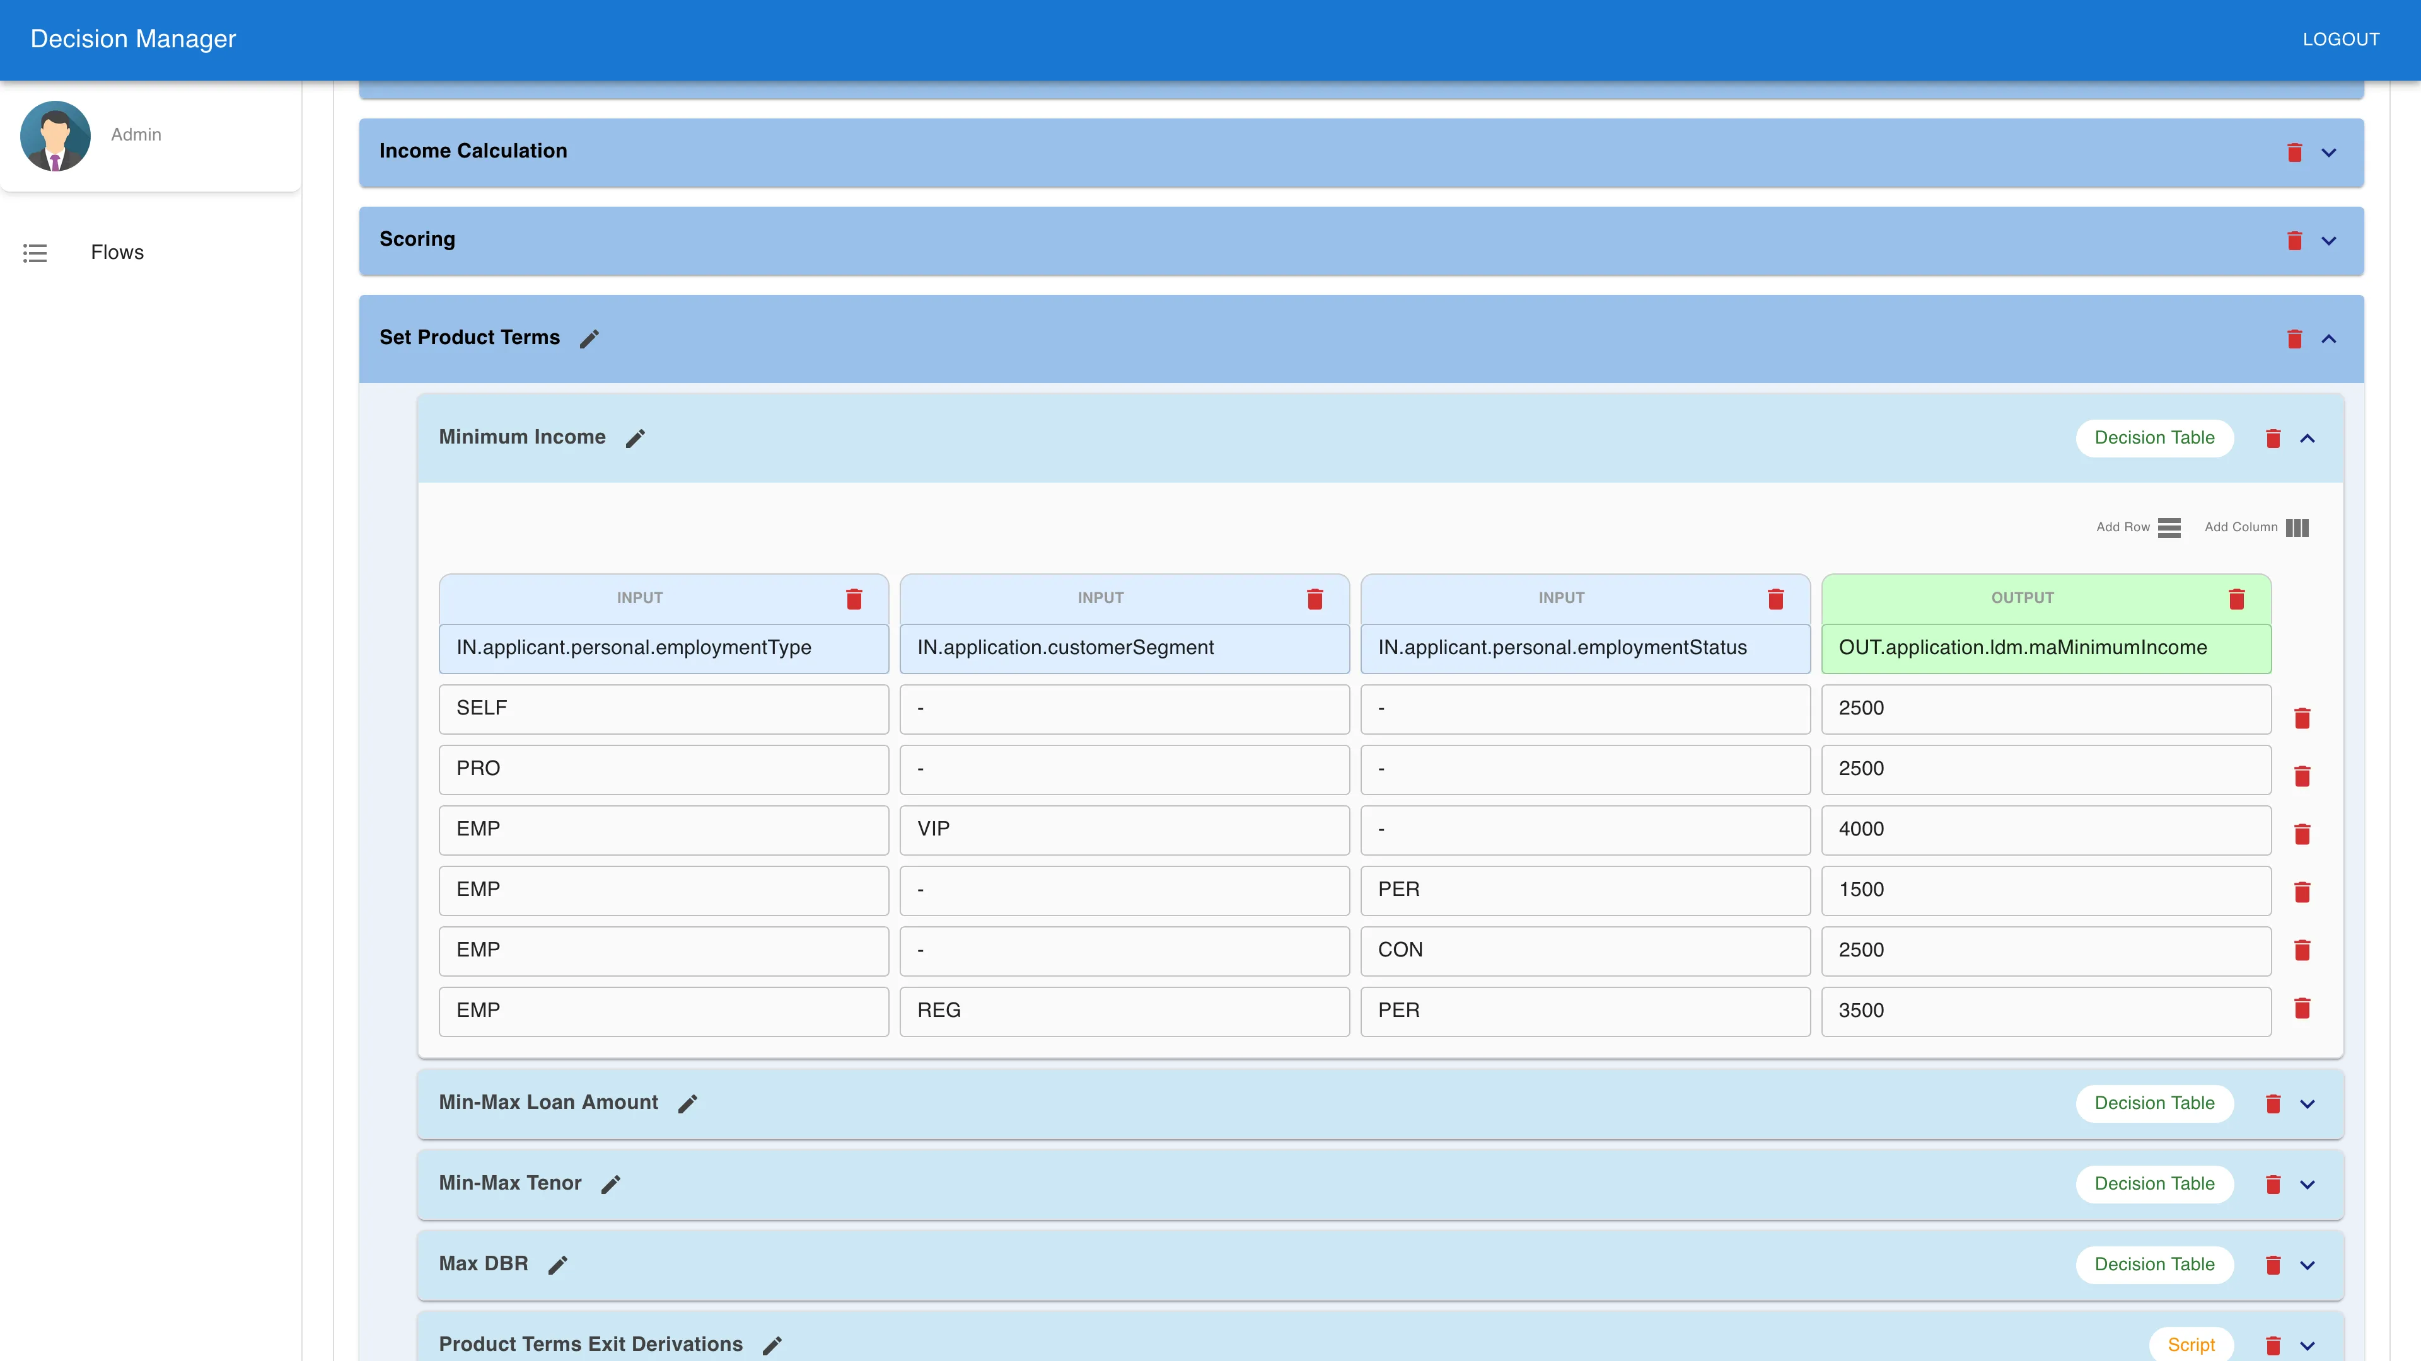Delete the OUTPUT maMinimumIncome column
This screenshot has width=2421, height=1361.
tap(2237, 599)
